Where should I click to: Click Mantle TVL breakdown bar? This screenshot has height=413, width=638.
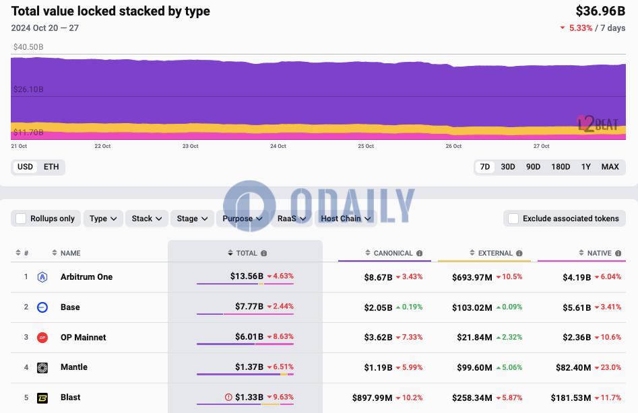click(245, 375)
